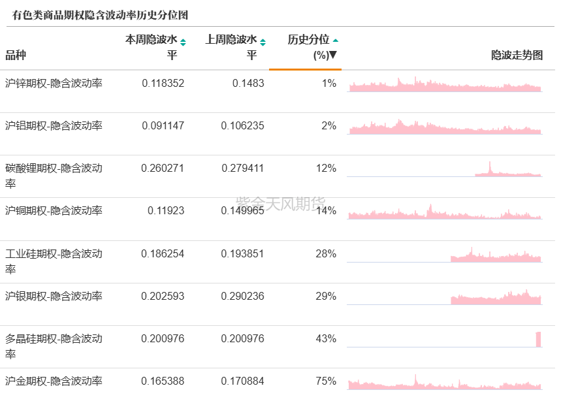Click 多晶硅期权 current value 0.200976
Viewport: 561px width, 418px height.
(163, 338)
